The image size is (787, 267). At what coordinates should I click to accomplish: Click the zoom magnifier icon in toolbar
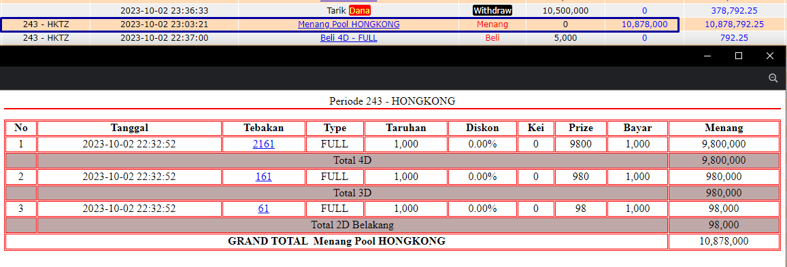(773, 78)
